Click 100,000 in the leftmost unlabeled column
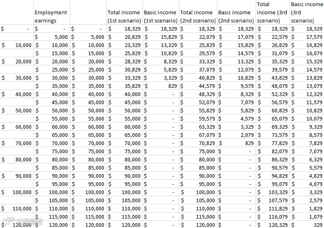Screen dimensions: 324x228 tap(22, 192)
